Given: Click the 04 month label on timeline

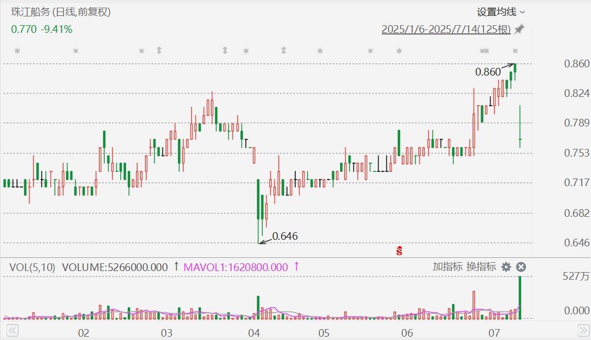Looking at the screenshot, I should point(254,333).
